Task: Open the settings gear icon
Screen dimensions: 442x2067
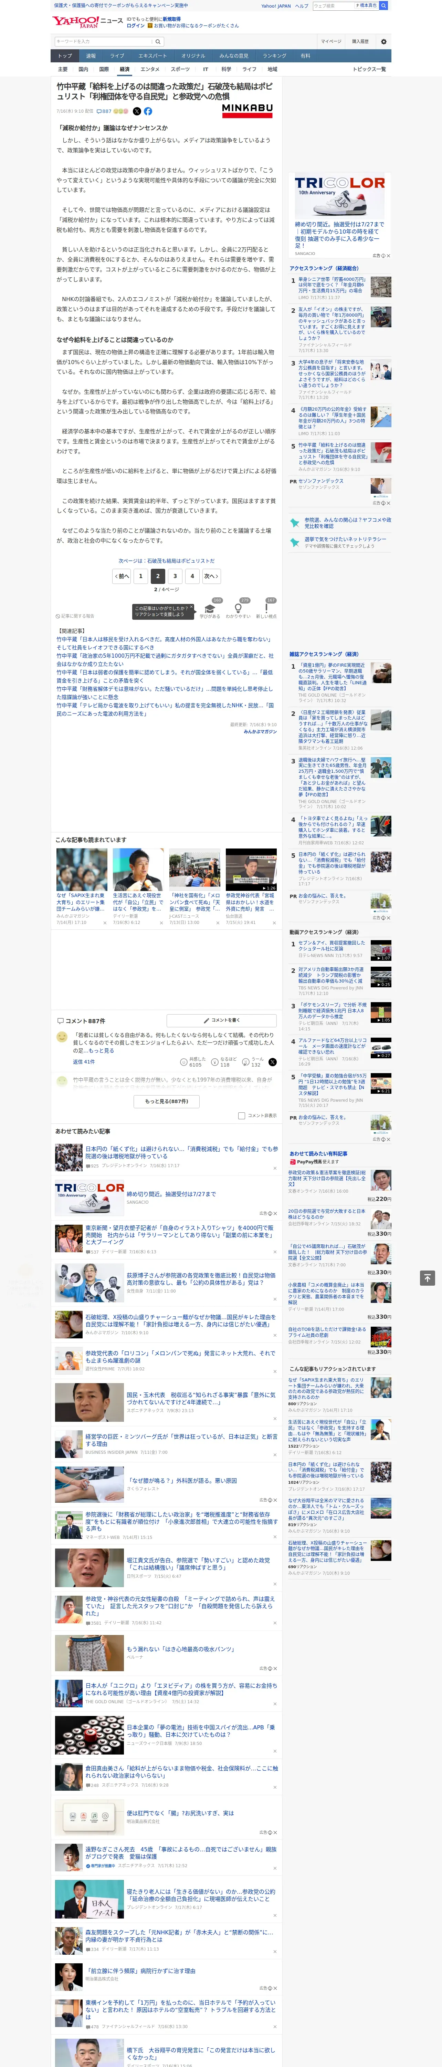Action: [383, 42]
